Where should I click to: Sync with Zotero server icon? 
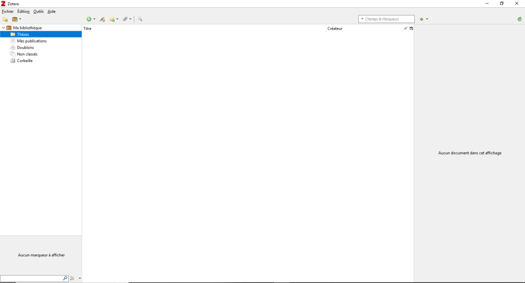519,19
